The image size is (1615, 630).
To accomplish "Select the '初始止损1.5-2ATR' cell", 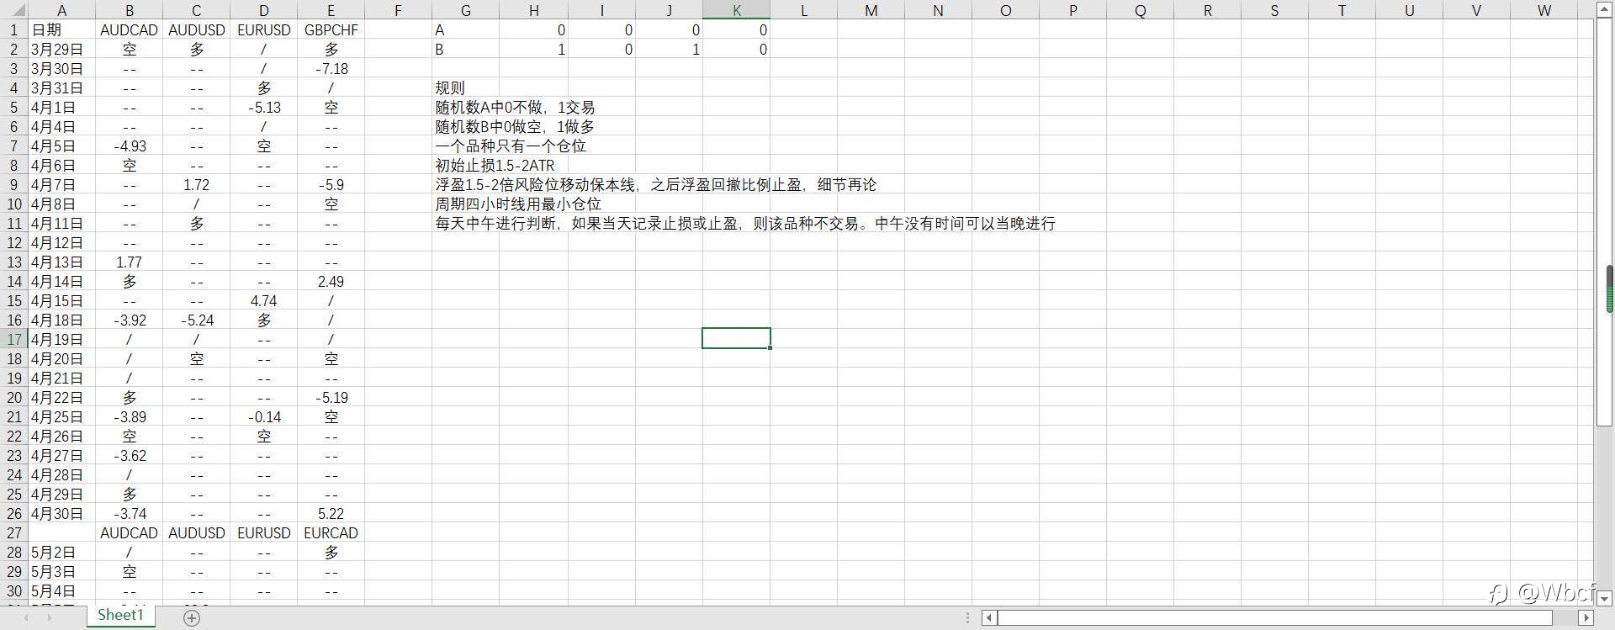I will (x=495, y=165).
